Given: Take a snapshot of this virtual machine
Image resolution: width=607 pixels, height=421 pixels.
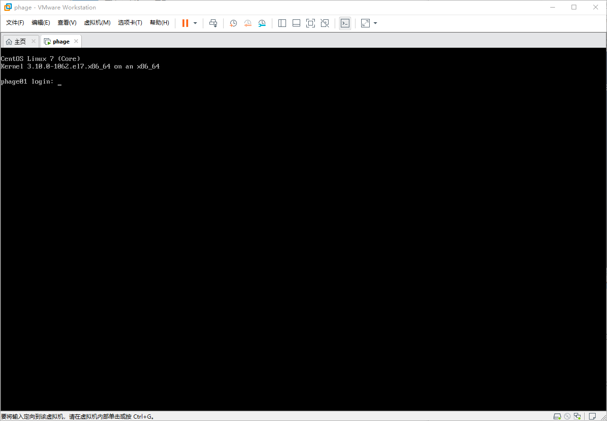Looking at the screenshot, I should [233, 23].
